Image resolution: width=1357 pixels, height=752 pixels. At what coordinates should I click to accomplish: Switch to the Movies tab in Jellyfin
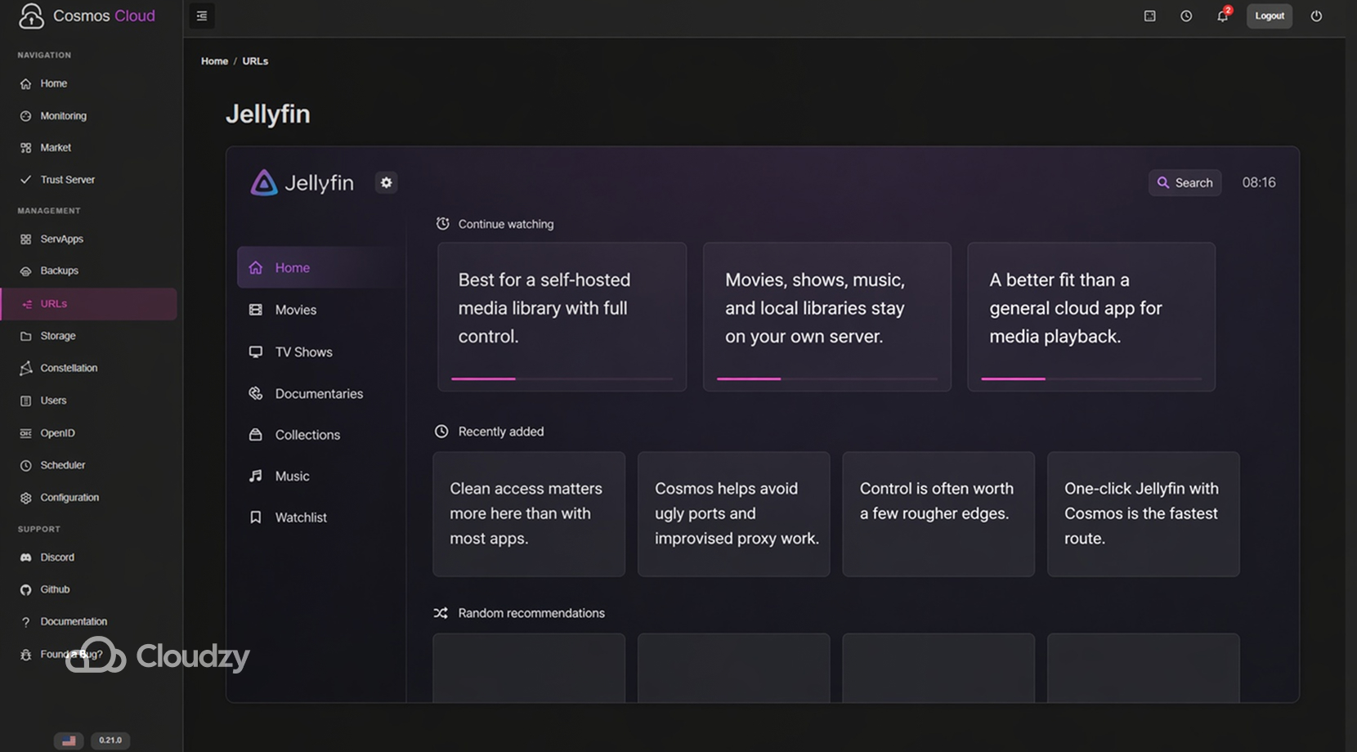(295, 309)
